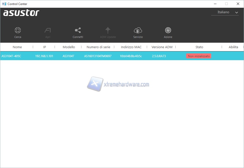The width and height of the screenshot is (244, 168).
Task: Click the Indirizzo MAC column header
Action: 131,47
